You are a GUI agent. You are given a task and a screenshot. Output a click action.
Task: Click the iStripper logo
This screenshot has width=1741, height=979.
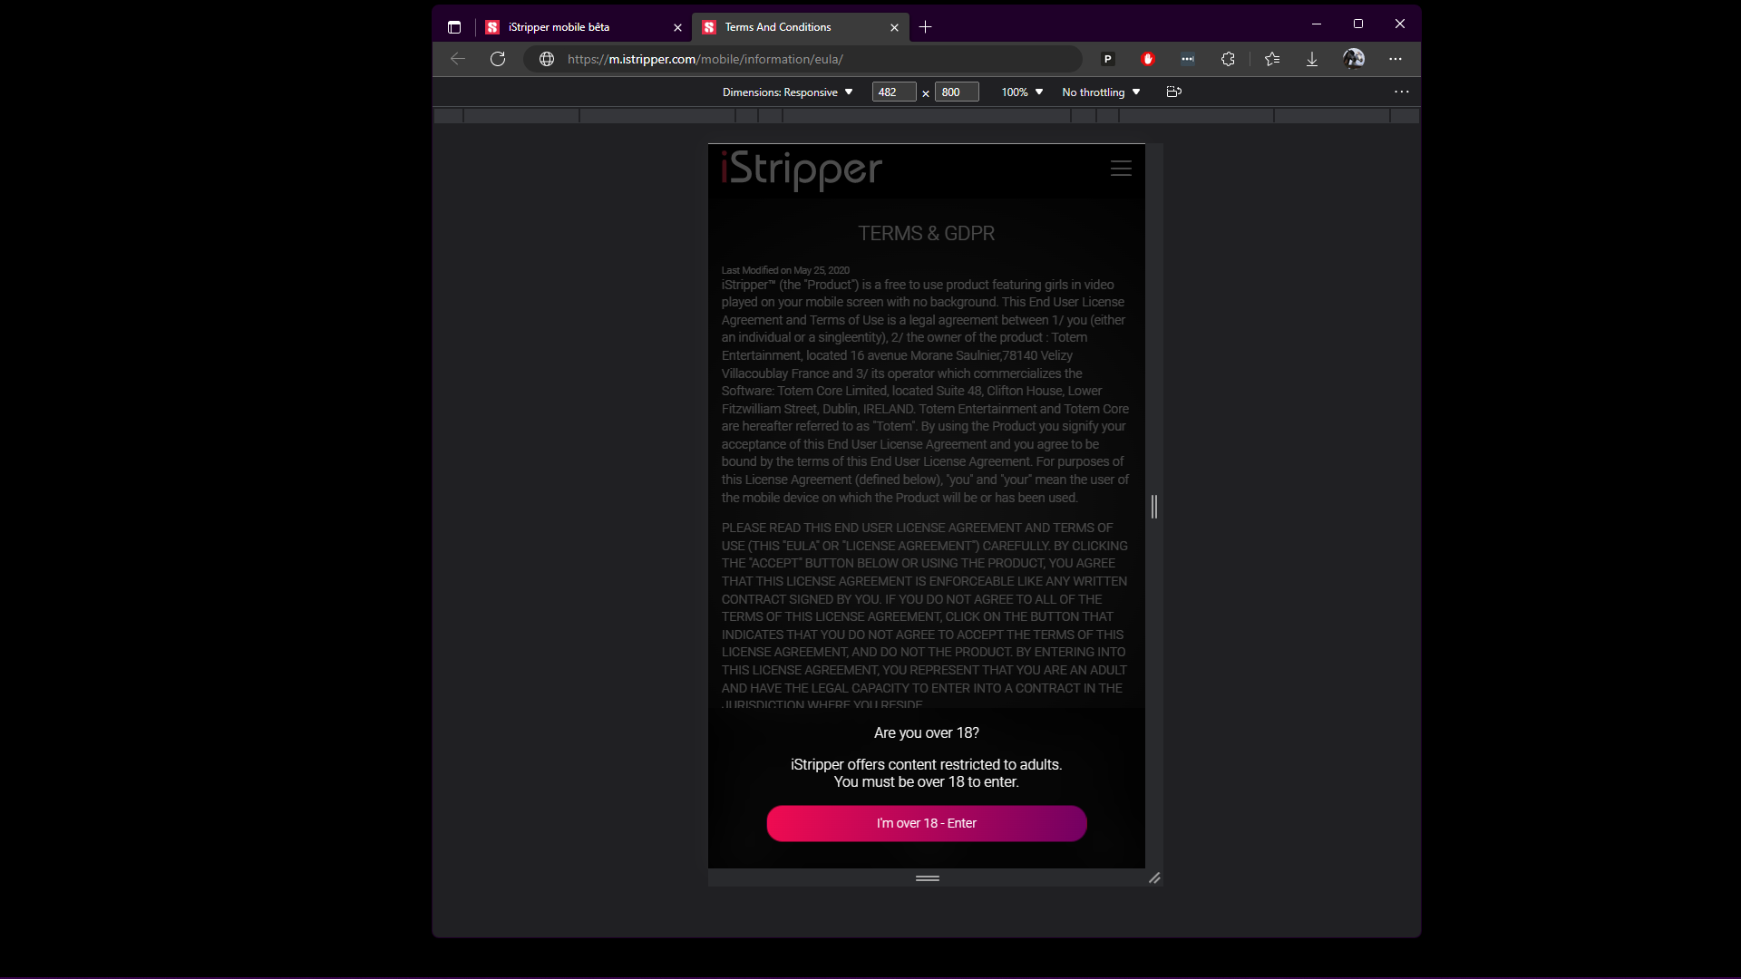pos(802,170)
